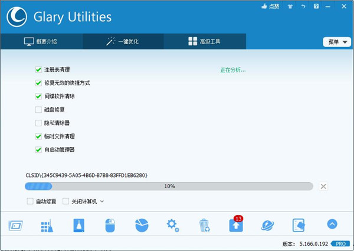Screen dimensions: 354x251
Task: Click the gears icon in bottom toolbar
Action: coord(172,225)
